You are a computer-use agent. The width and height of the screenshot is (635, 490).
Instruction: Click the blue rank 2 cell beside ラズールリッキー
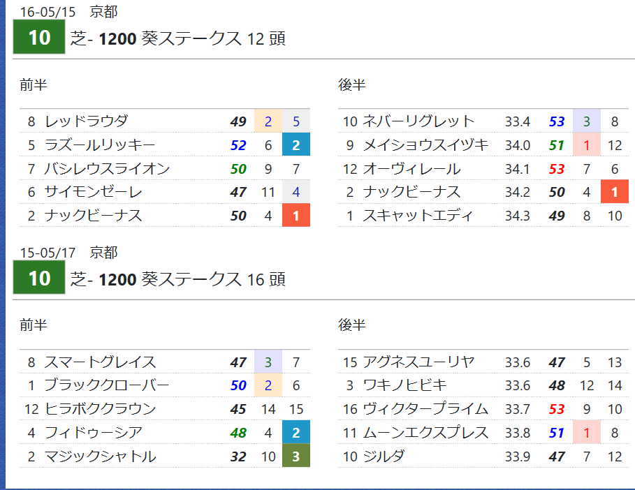(x=296, y=144)
